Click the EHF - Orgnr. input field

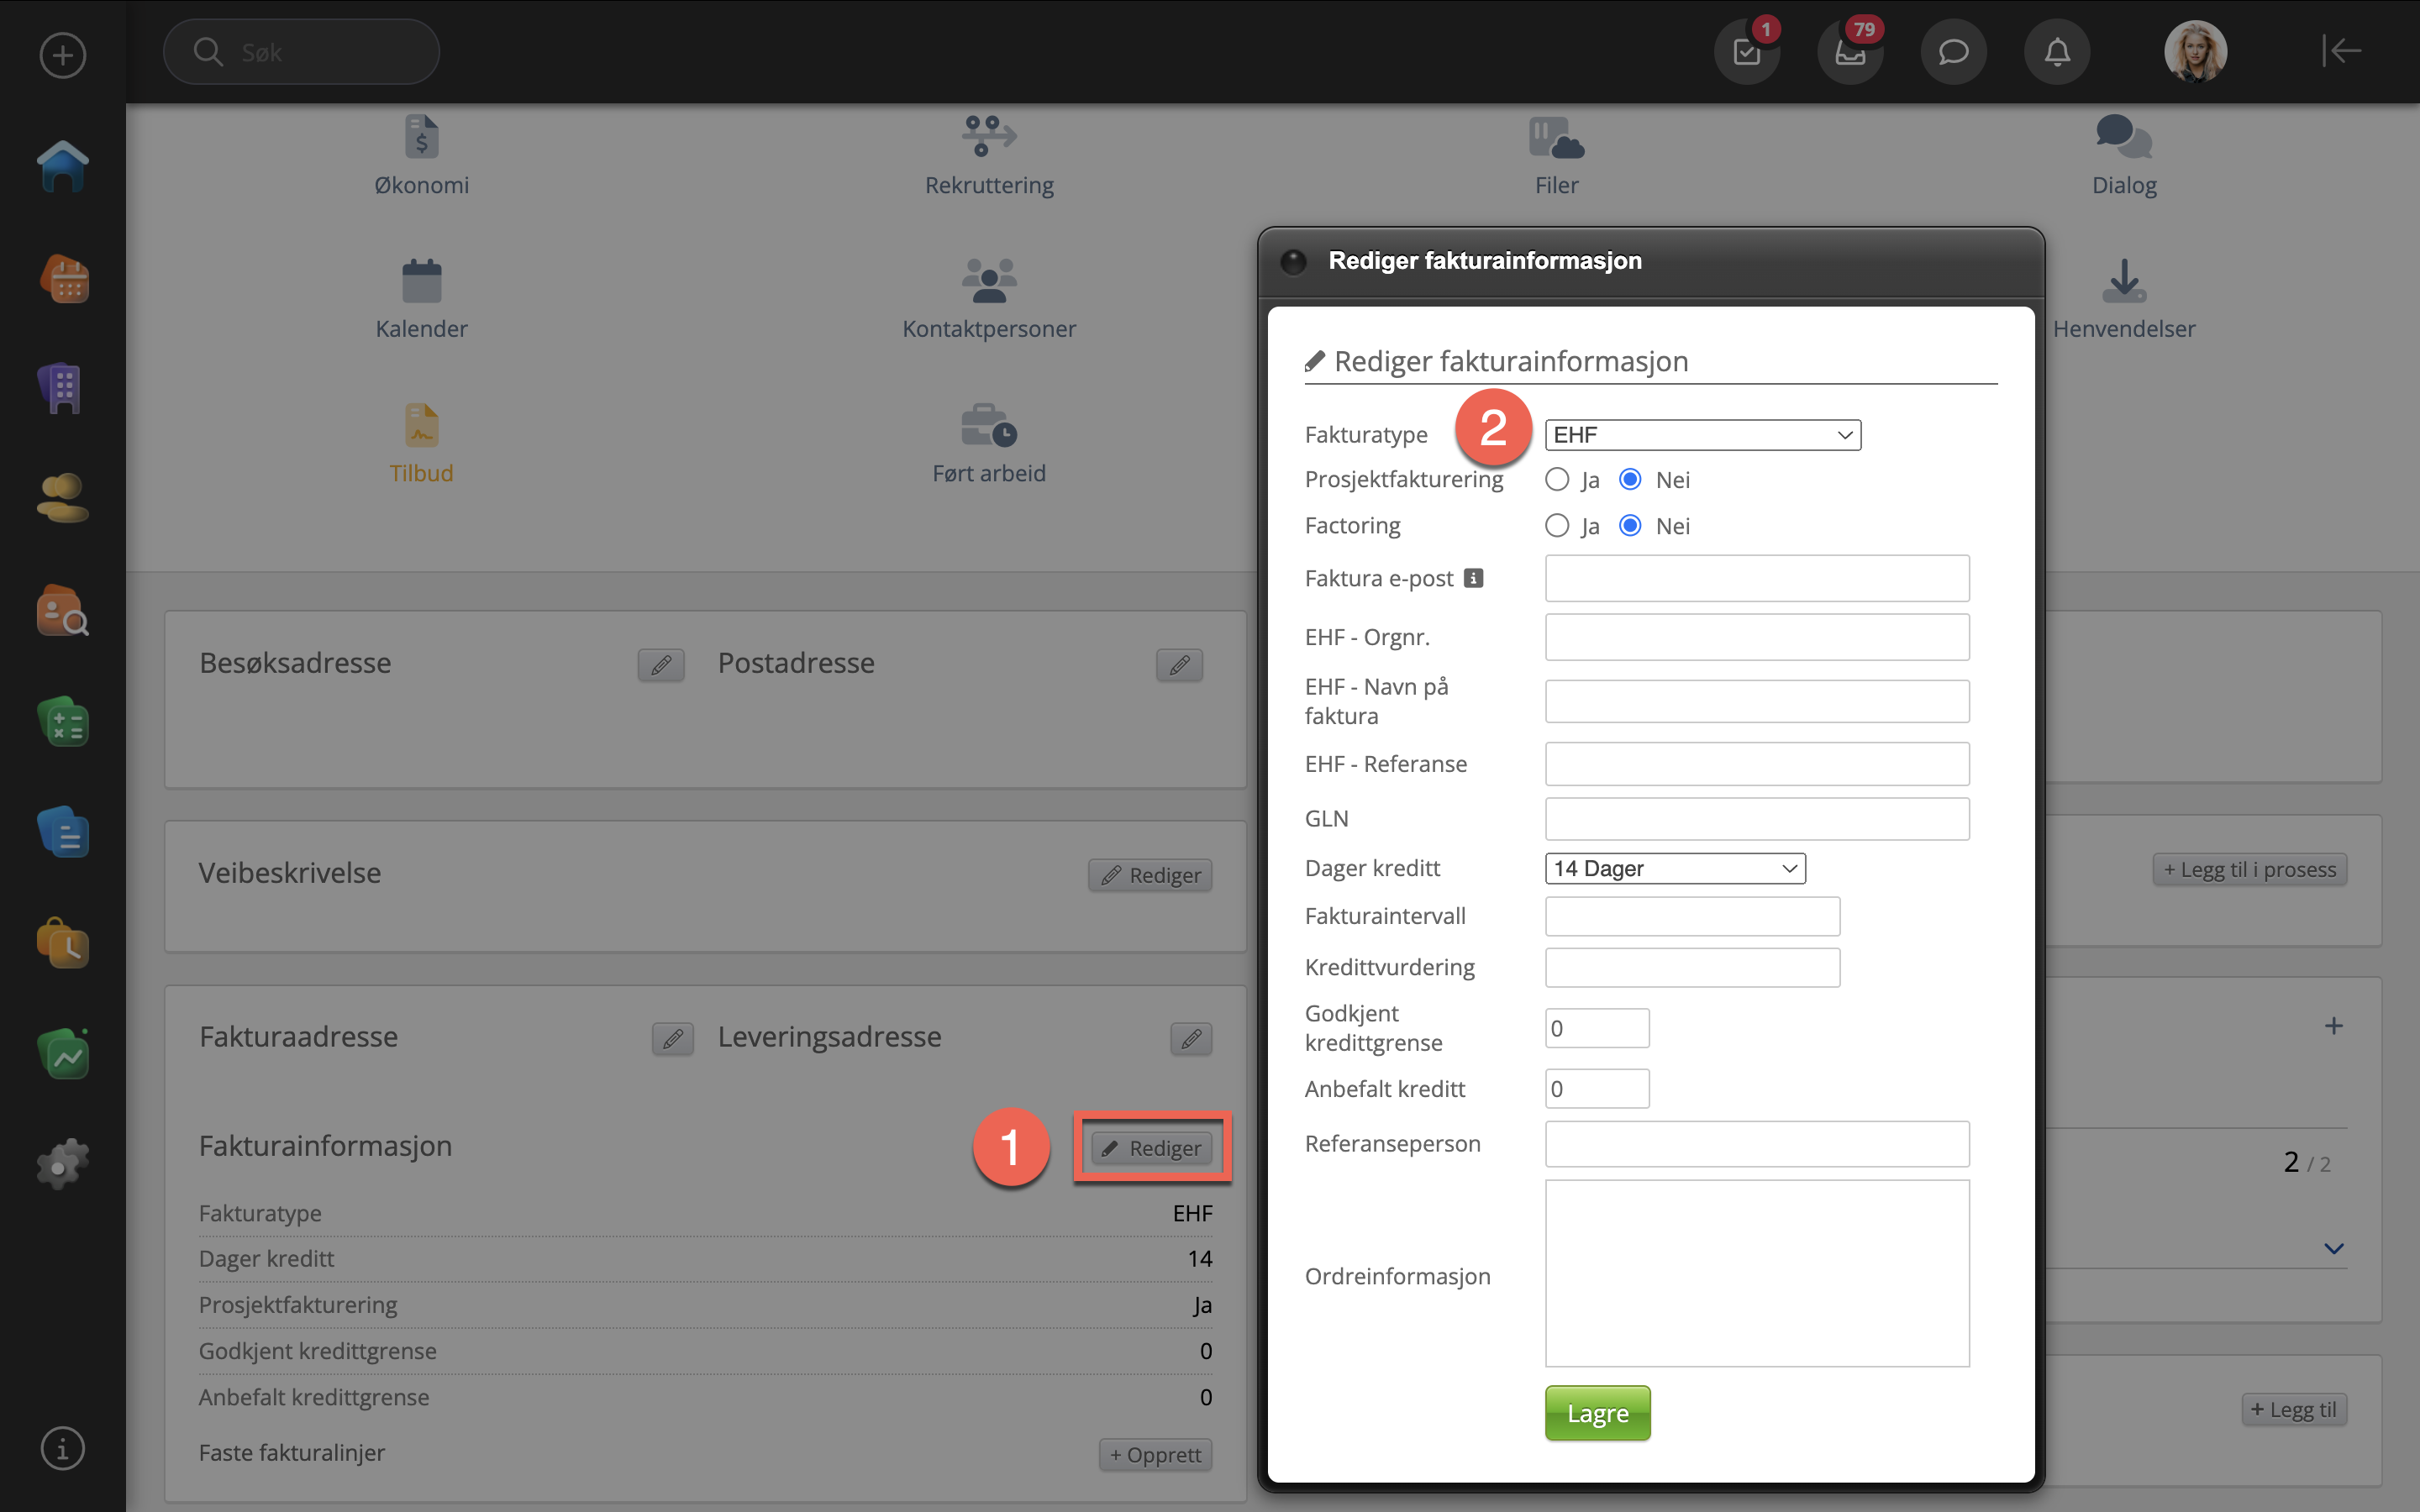pyautogui.click(x=1756, y=637)
